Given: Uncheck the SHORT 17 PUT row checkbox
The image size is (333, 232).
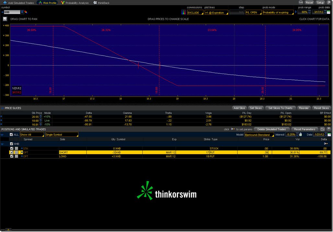Looking at the screenshot, I should (12, 152).
